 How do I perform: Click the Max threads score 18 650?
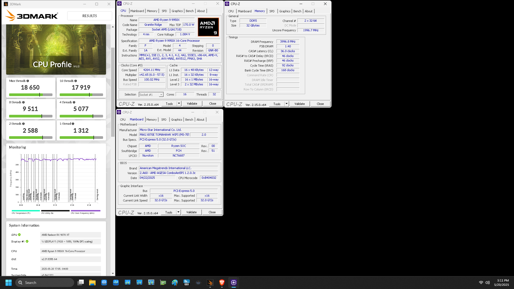pyautogui.click(x=30, y=88)
